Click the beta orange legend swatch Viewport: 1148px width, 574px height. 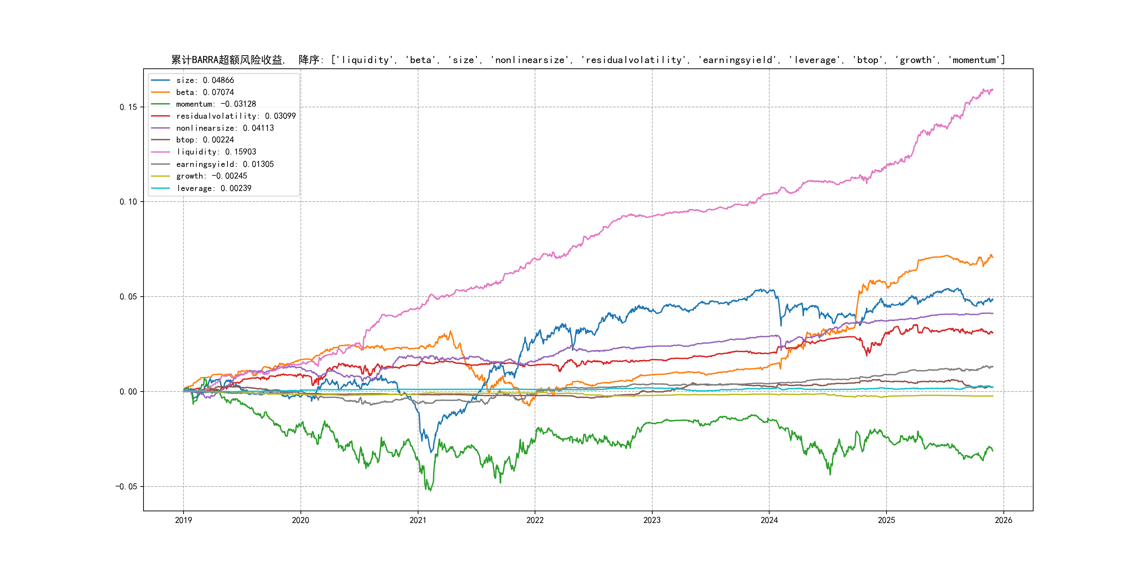click(161, 92)
